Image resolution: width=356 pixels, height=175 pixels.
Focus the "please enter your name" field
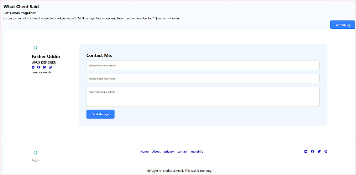pyautogui.click(x=203, y=65)
